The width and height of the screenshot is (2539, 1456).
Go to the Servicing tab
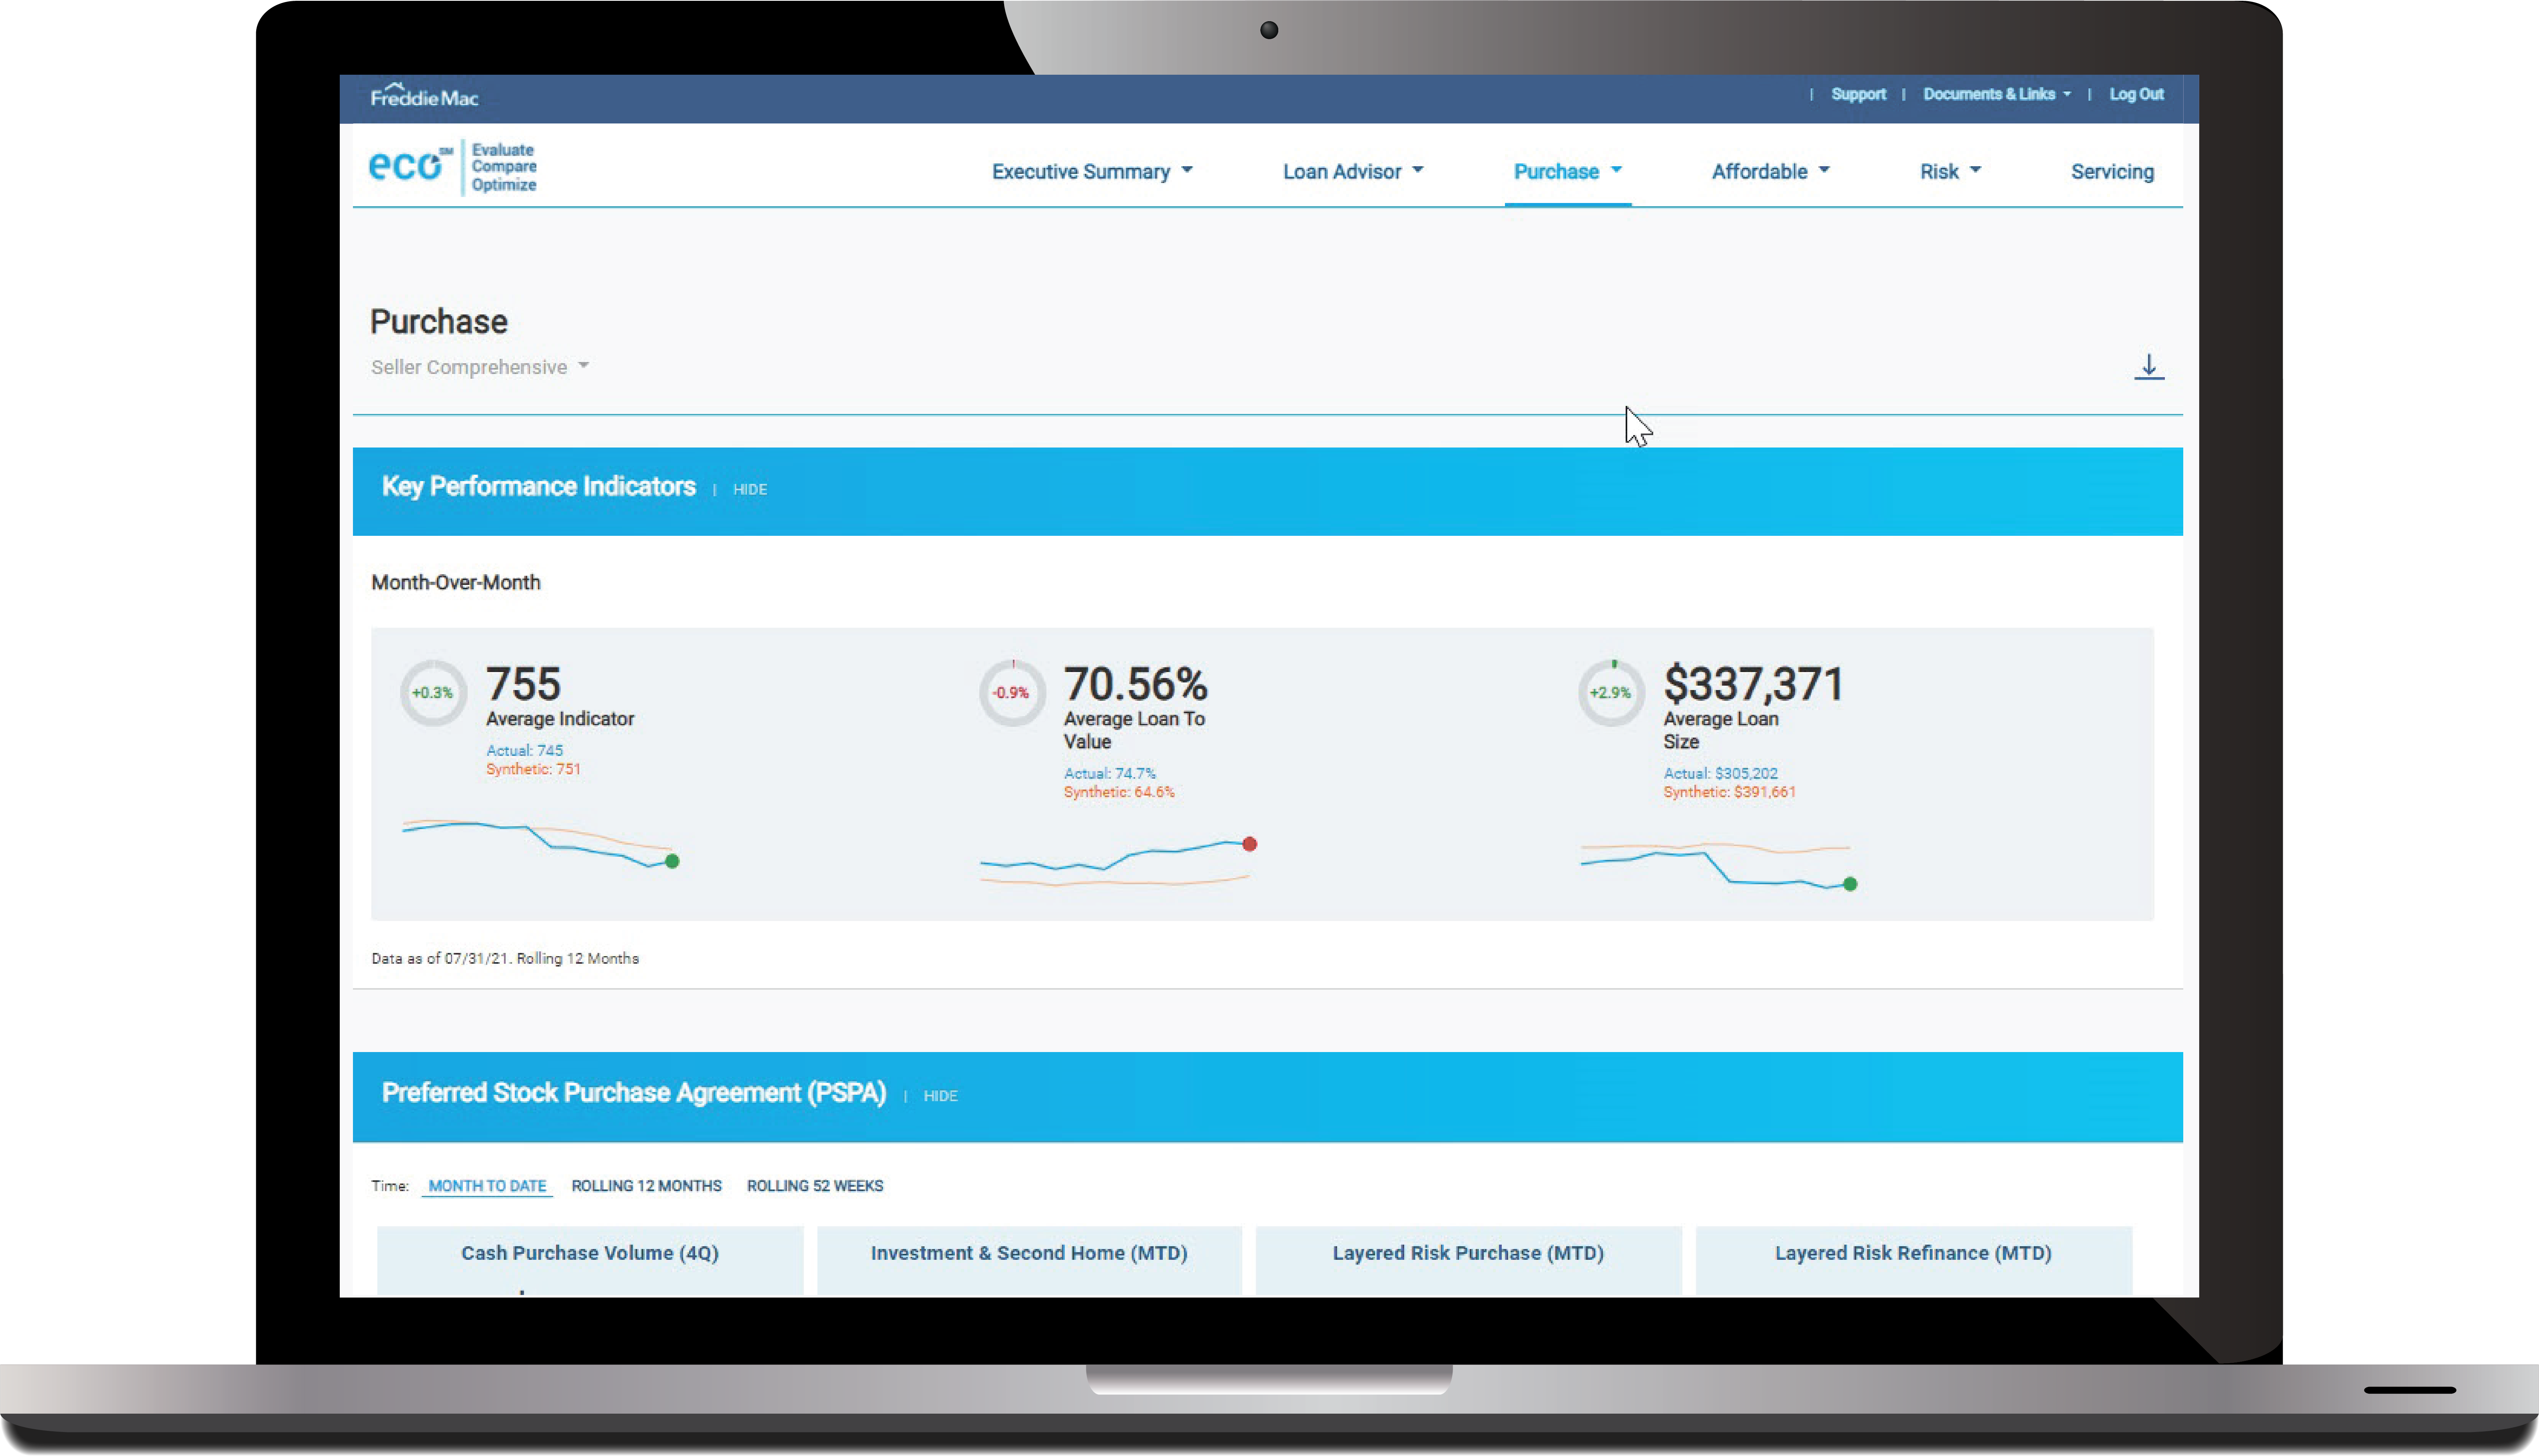click(2112, 172)
